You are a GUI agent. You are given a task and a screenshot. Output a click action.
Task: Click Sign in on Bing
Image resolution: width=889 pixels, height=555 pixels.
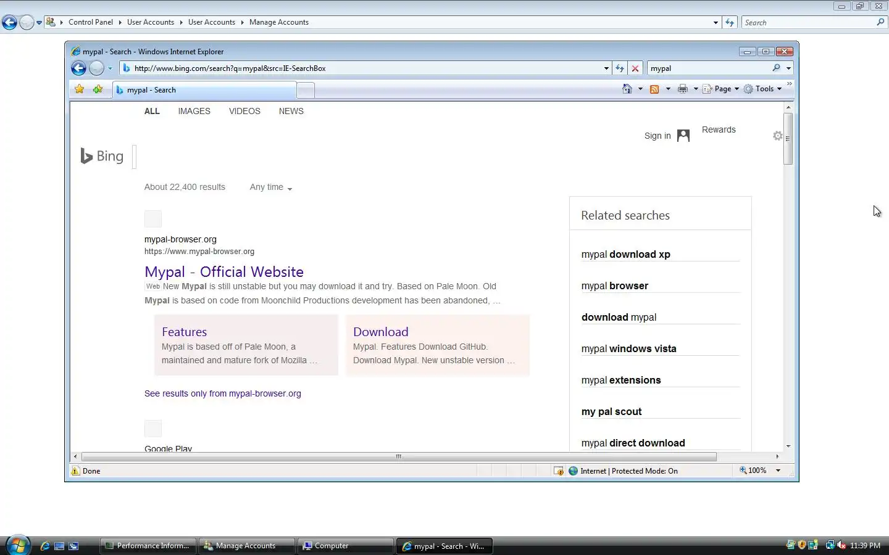(657, 136)
